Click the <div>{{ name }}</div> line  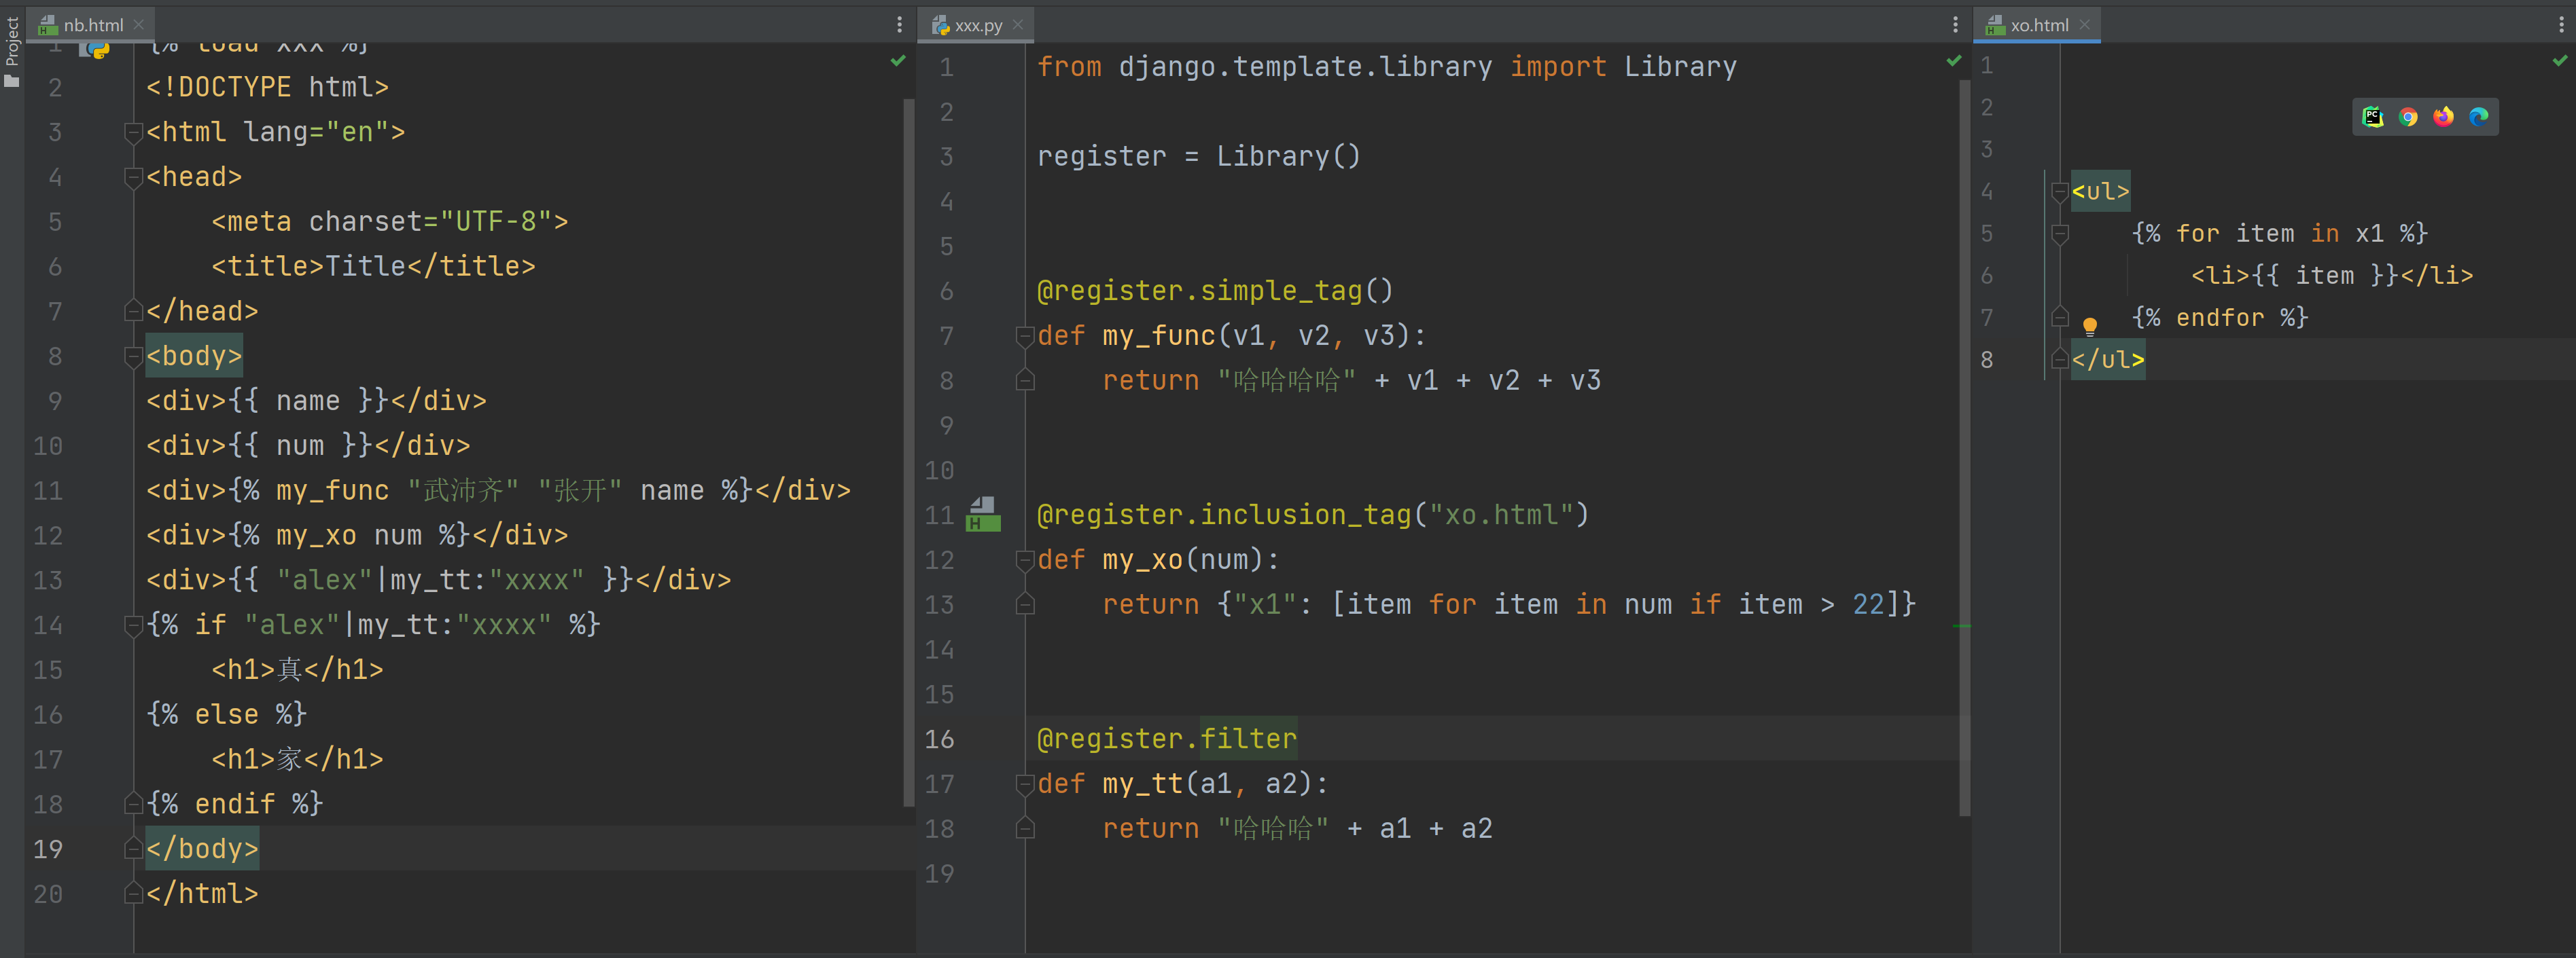click(x=316, y=401)
